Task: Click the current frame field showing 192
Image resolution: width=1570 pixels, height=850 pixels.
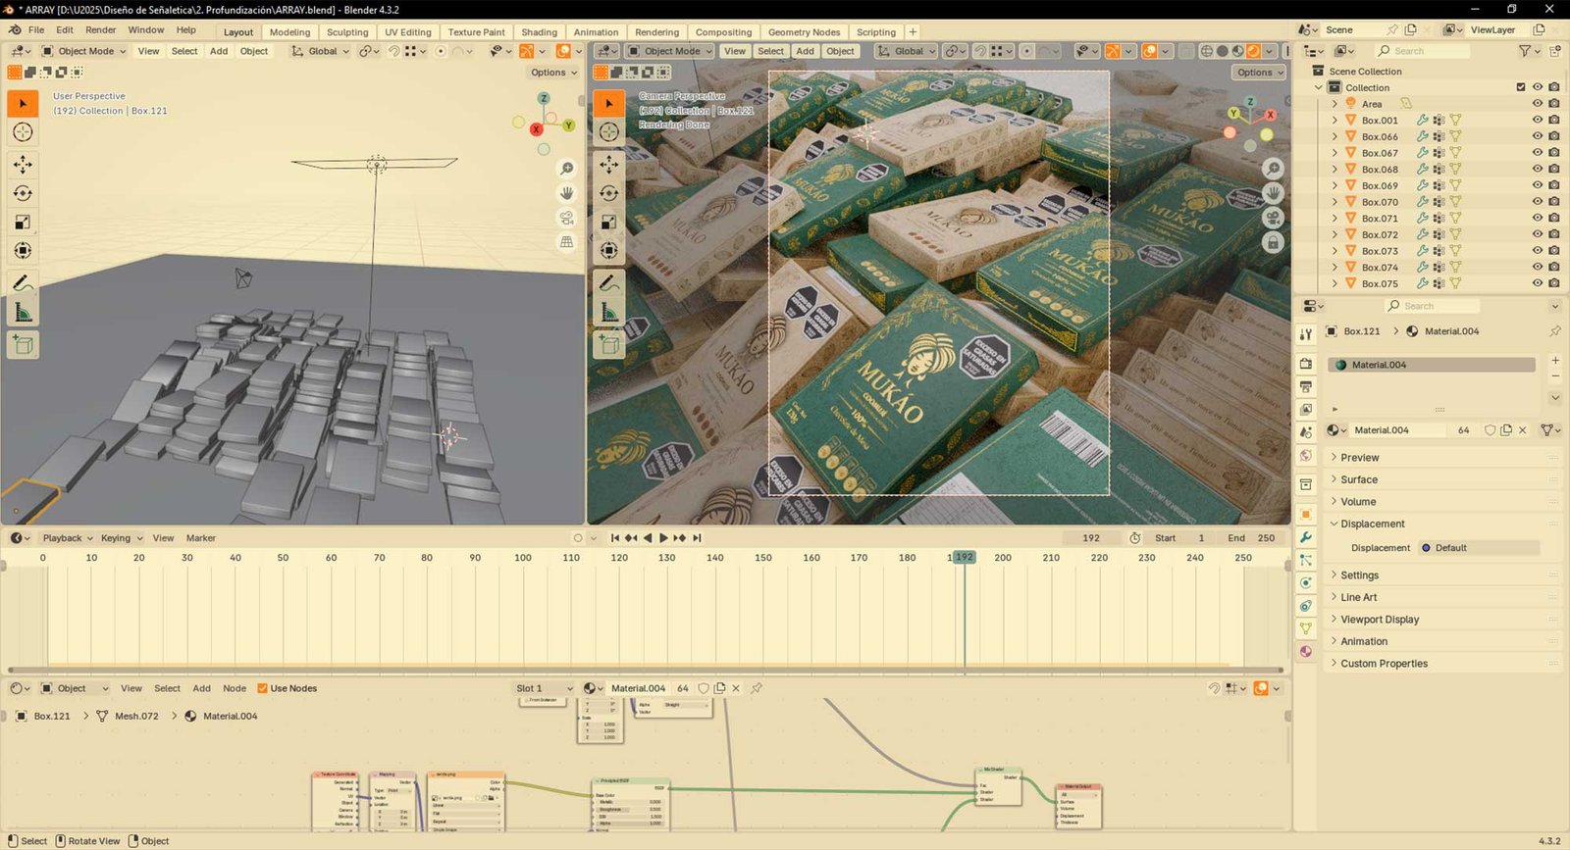Action: [x=1091, y=538]
